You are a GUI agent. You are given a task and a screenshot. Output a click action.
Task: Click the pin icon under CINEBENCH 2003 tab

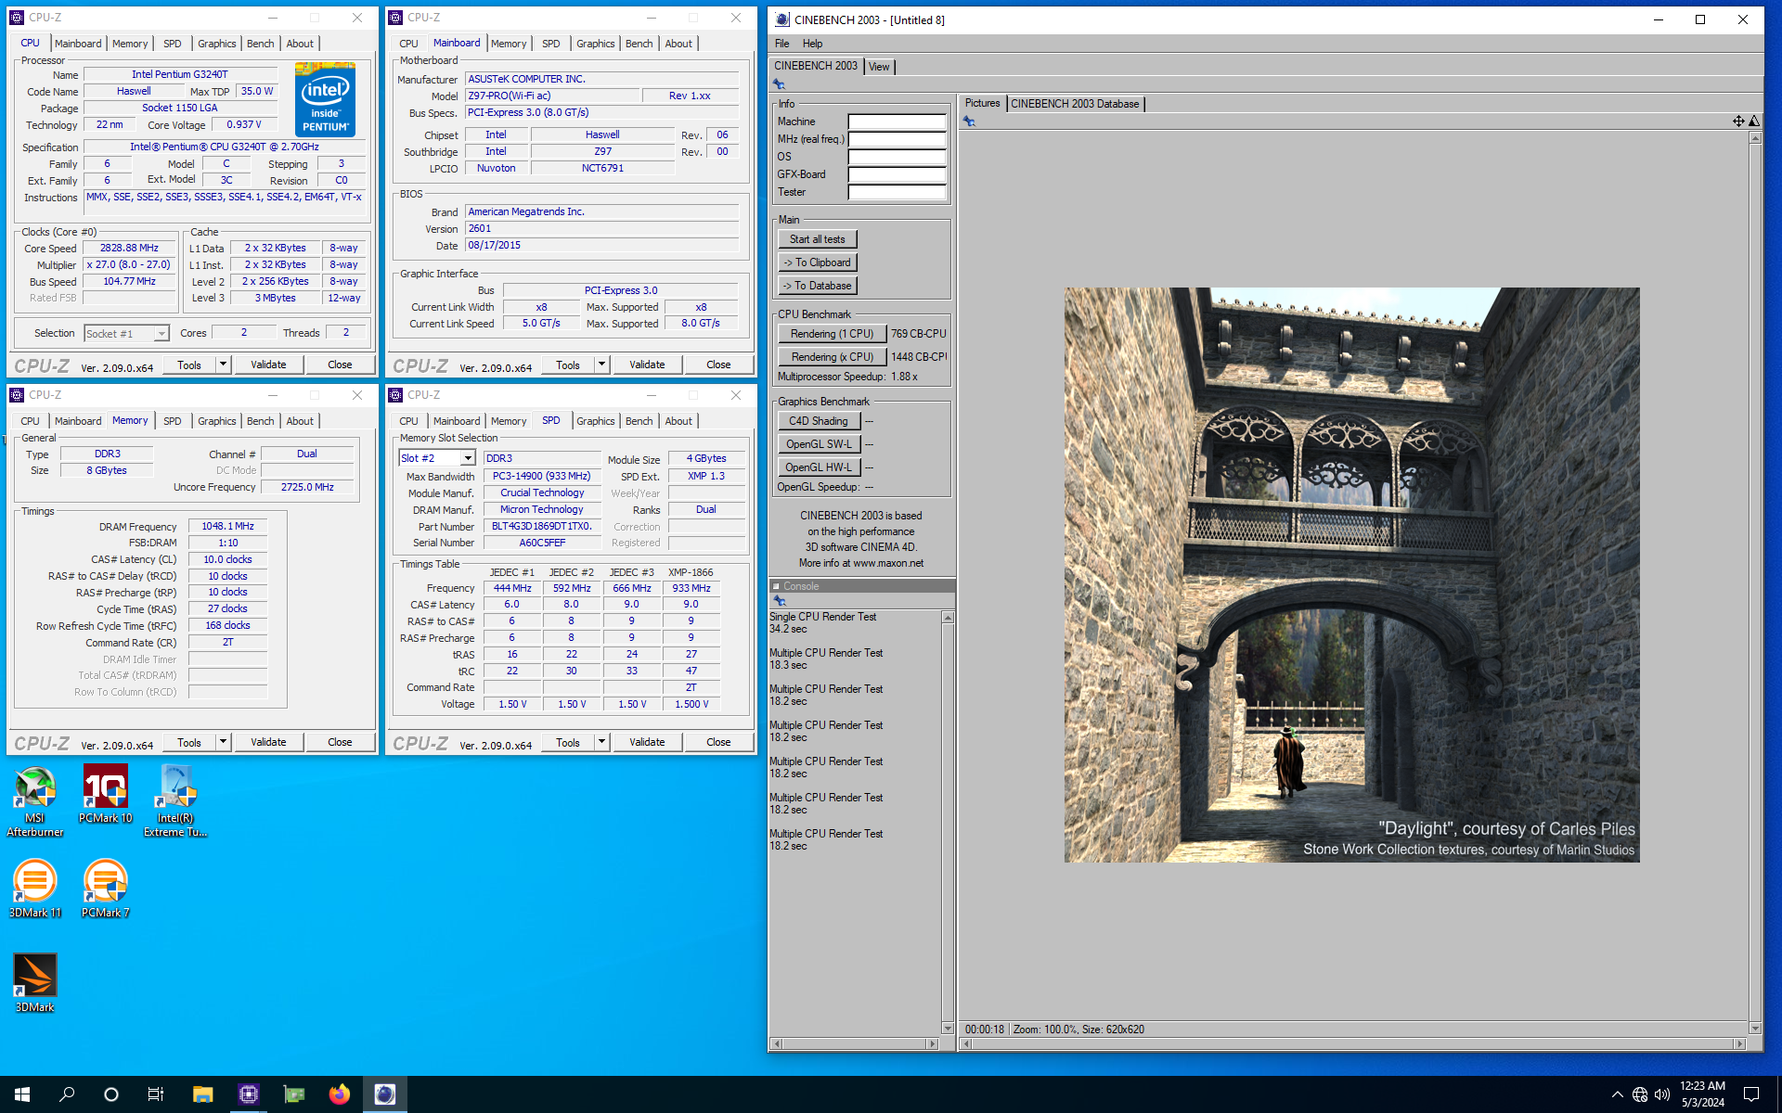pyautogui.click(x=779, y=84)
